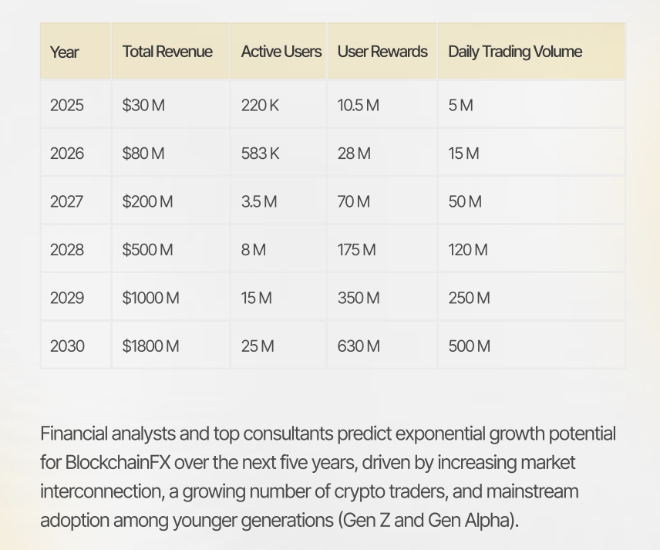This screenshot has height=550, width=660.
Task: Select the 2026 year cell
Action: click(x=67, y=154)
